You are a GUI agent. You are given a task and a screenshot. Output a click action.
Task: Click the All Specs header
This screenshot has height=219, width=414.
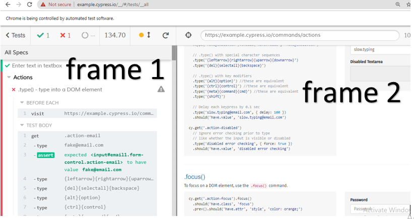(x=16, y=52)
